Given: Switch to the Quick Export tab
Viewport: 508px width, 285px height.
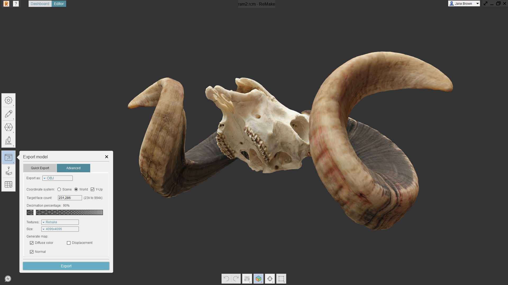Looking at the screenshot, I should (x=39, y=168).
